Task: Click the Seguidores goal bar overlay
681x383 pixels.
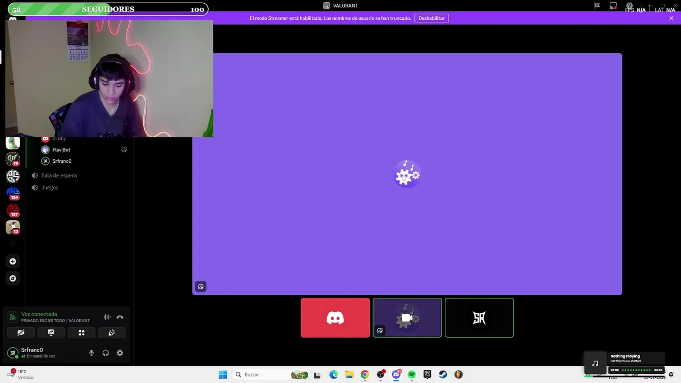Action: (x=108, y=9)
